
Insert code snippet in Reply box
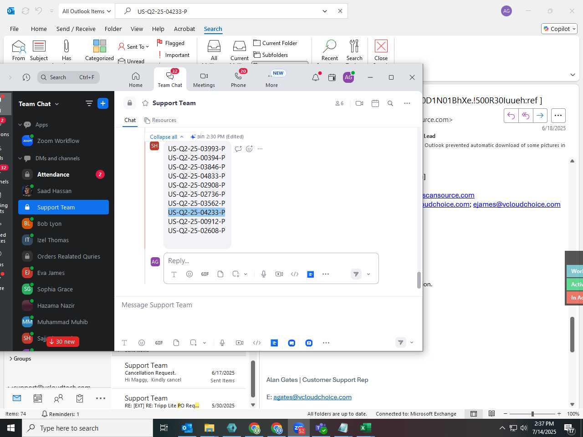click(x=295, y=274)
